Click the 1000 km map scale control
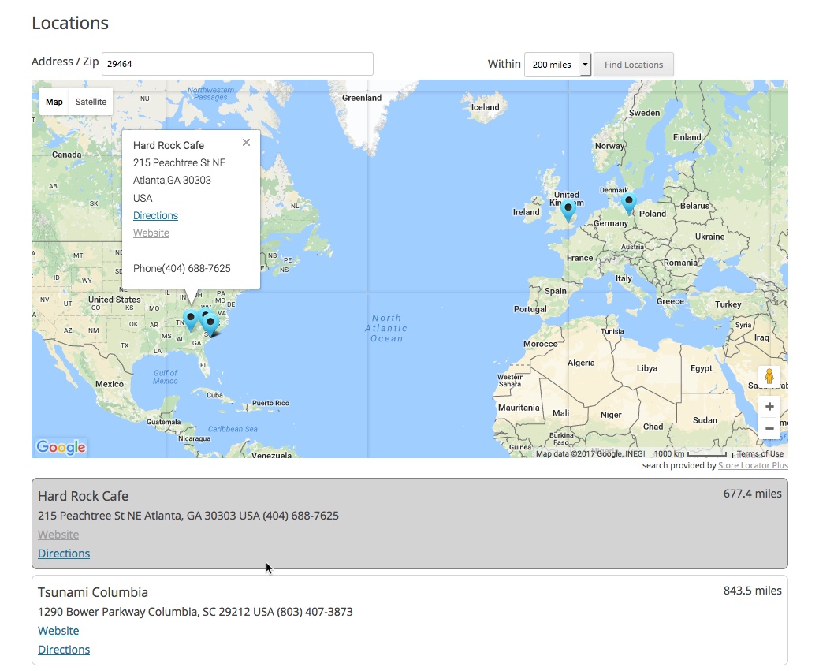This screenshot has width=819, height=671. pyautogui.click(x=690, y=453)
